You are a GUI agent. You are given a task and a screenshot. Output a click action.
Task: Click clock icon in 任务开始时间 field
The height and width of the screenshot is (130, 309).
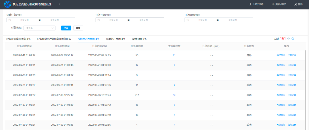[99, 20]
